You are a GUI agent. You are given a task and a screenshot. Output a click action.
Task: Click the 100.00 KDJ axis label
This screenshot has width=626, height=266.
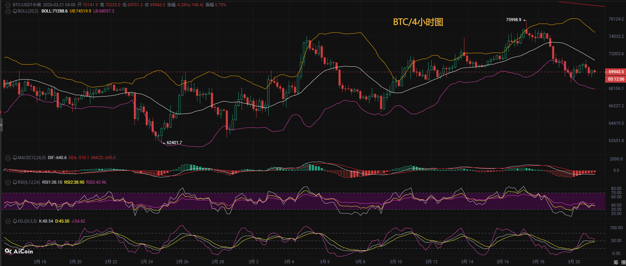coord(616,228)
